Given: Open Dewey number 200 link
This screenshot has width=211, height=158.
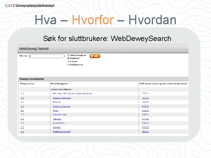Looking at the screenshot, I should (x=22, y=102).
